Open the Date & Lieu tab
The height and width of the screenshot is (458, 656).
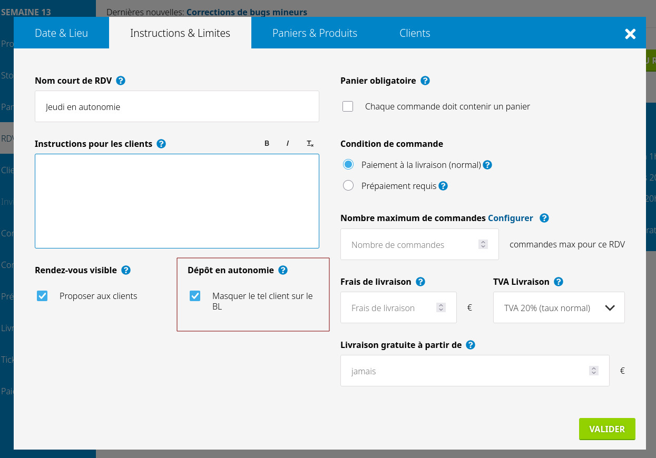pos(61,33)
